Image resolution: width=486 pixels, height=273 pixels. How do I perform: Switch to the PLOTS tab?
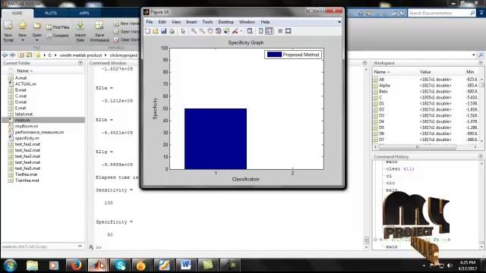51,13
